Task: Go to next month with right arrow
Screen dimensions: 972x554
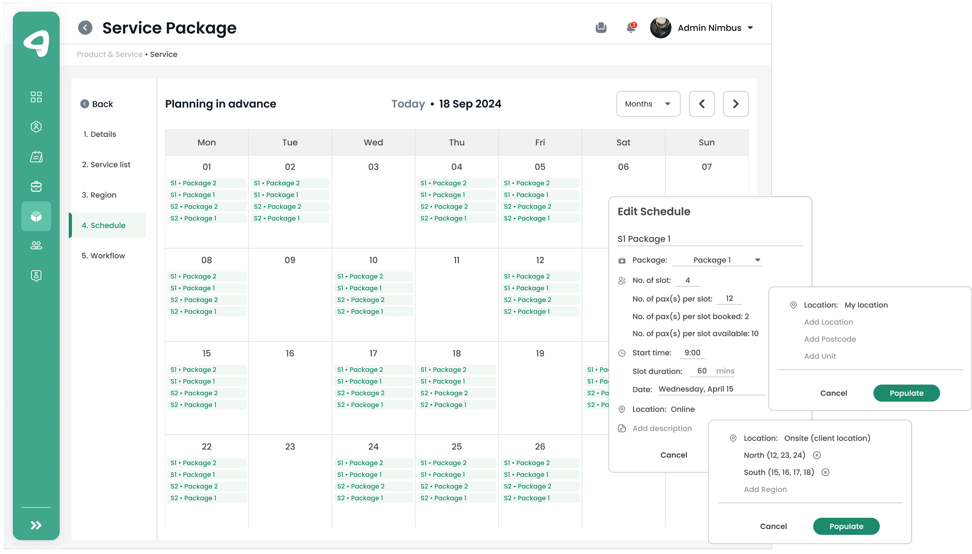Action: pyautogui.click(x=735, y=104)
